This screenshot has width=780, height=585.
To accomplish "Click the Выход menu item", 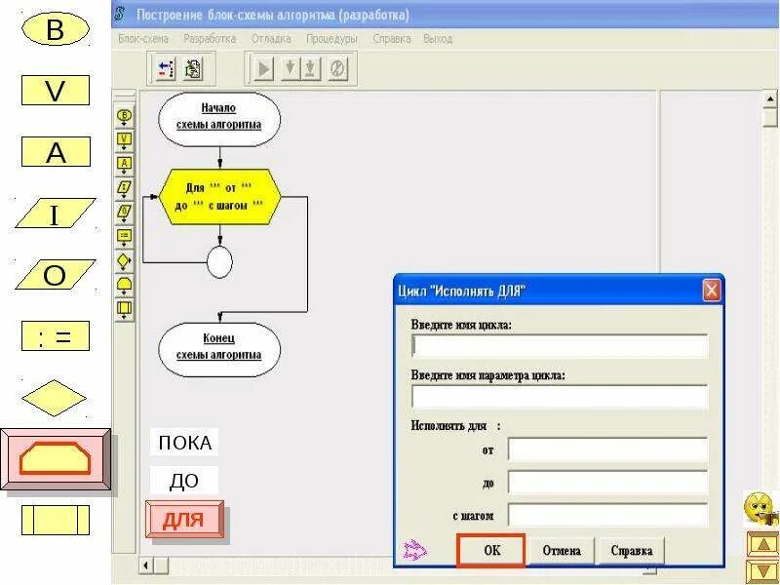I will 438,39.
